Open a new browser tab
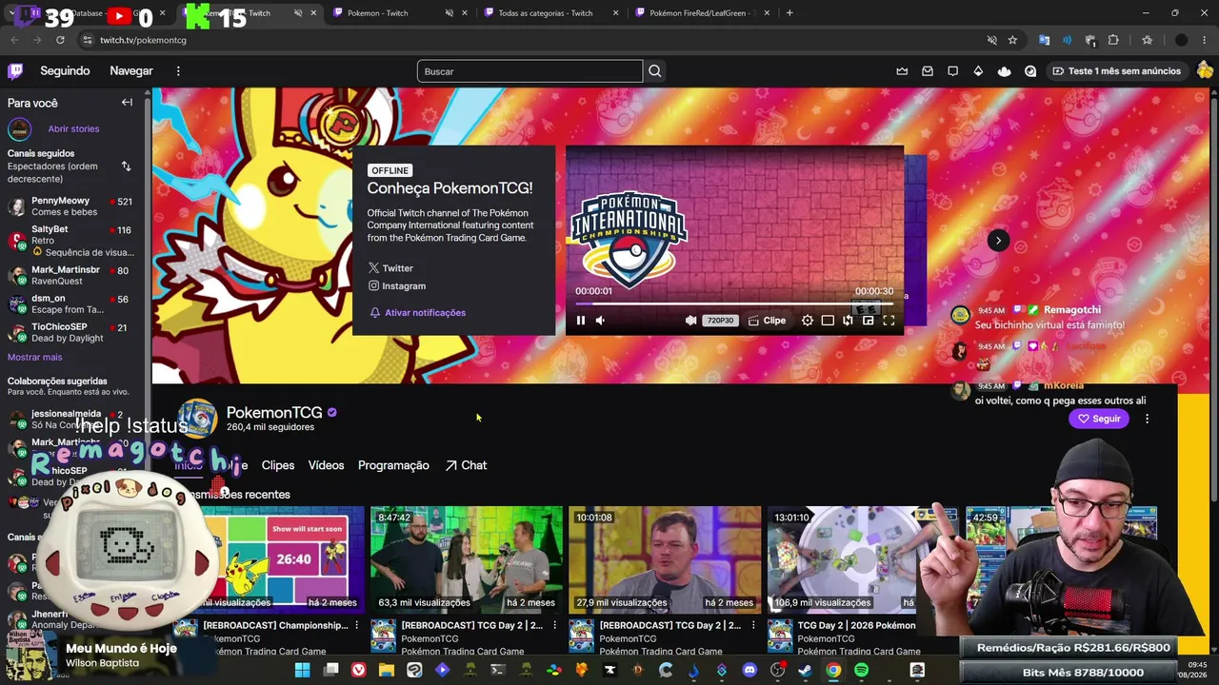This screenshot has height=685, width=1219. pyautogui.click(x=789, y=13)
